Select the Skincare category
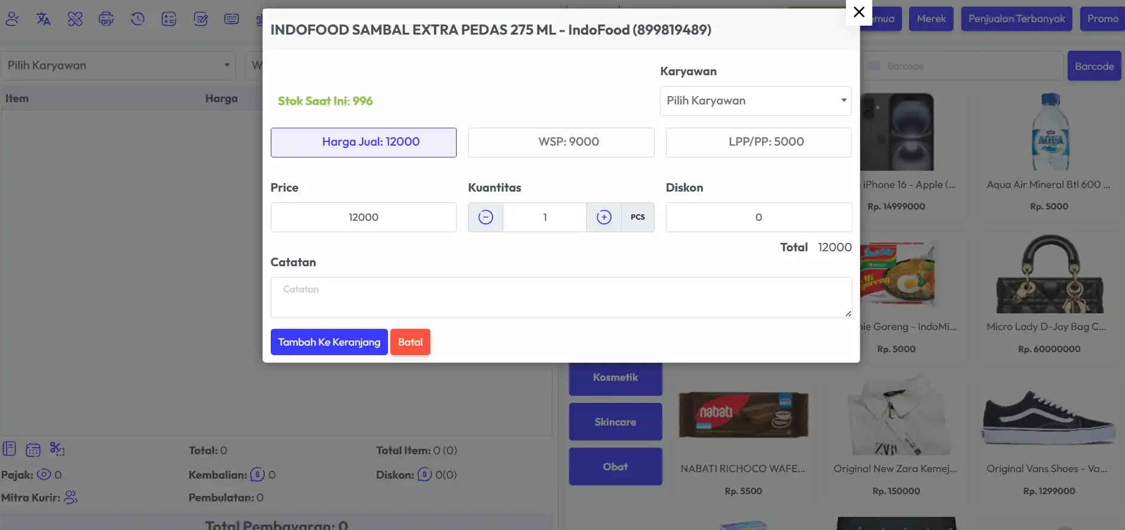Image resolution: width=1125 pixels, height=530 pixels. [x=616, y=422]
